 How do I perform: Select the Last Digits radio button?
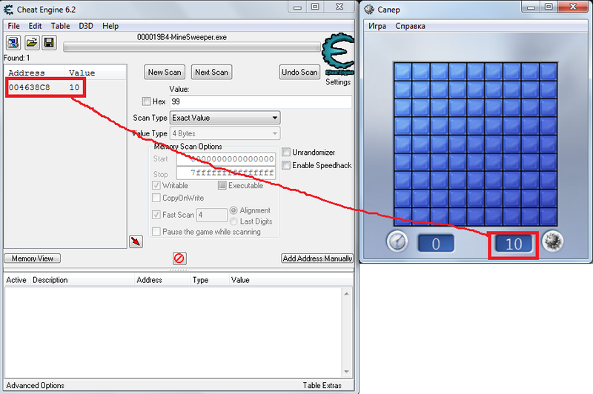pyautogui.click(x=233, y=221)
